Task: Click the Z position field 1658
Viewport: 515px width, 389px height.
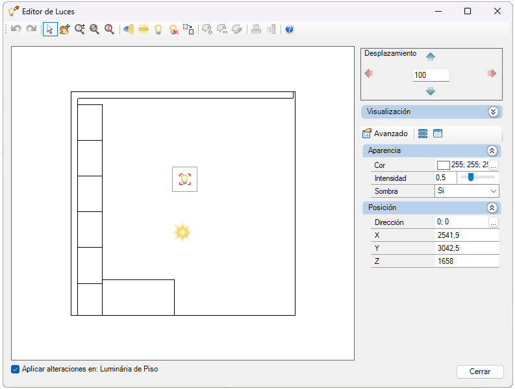Action: pos(467,261)
